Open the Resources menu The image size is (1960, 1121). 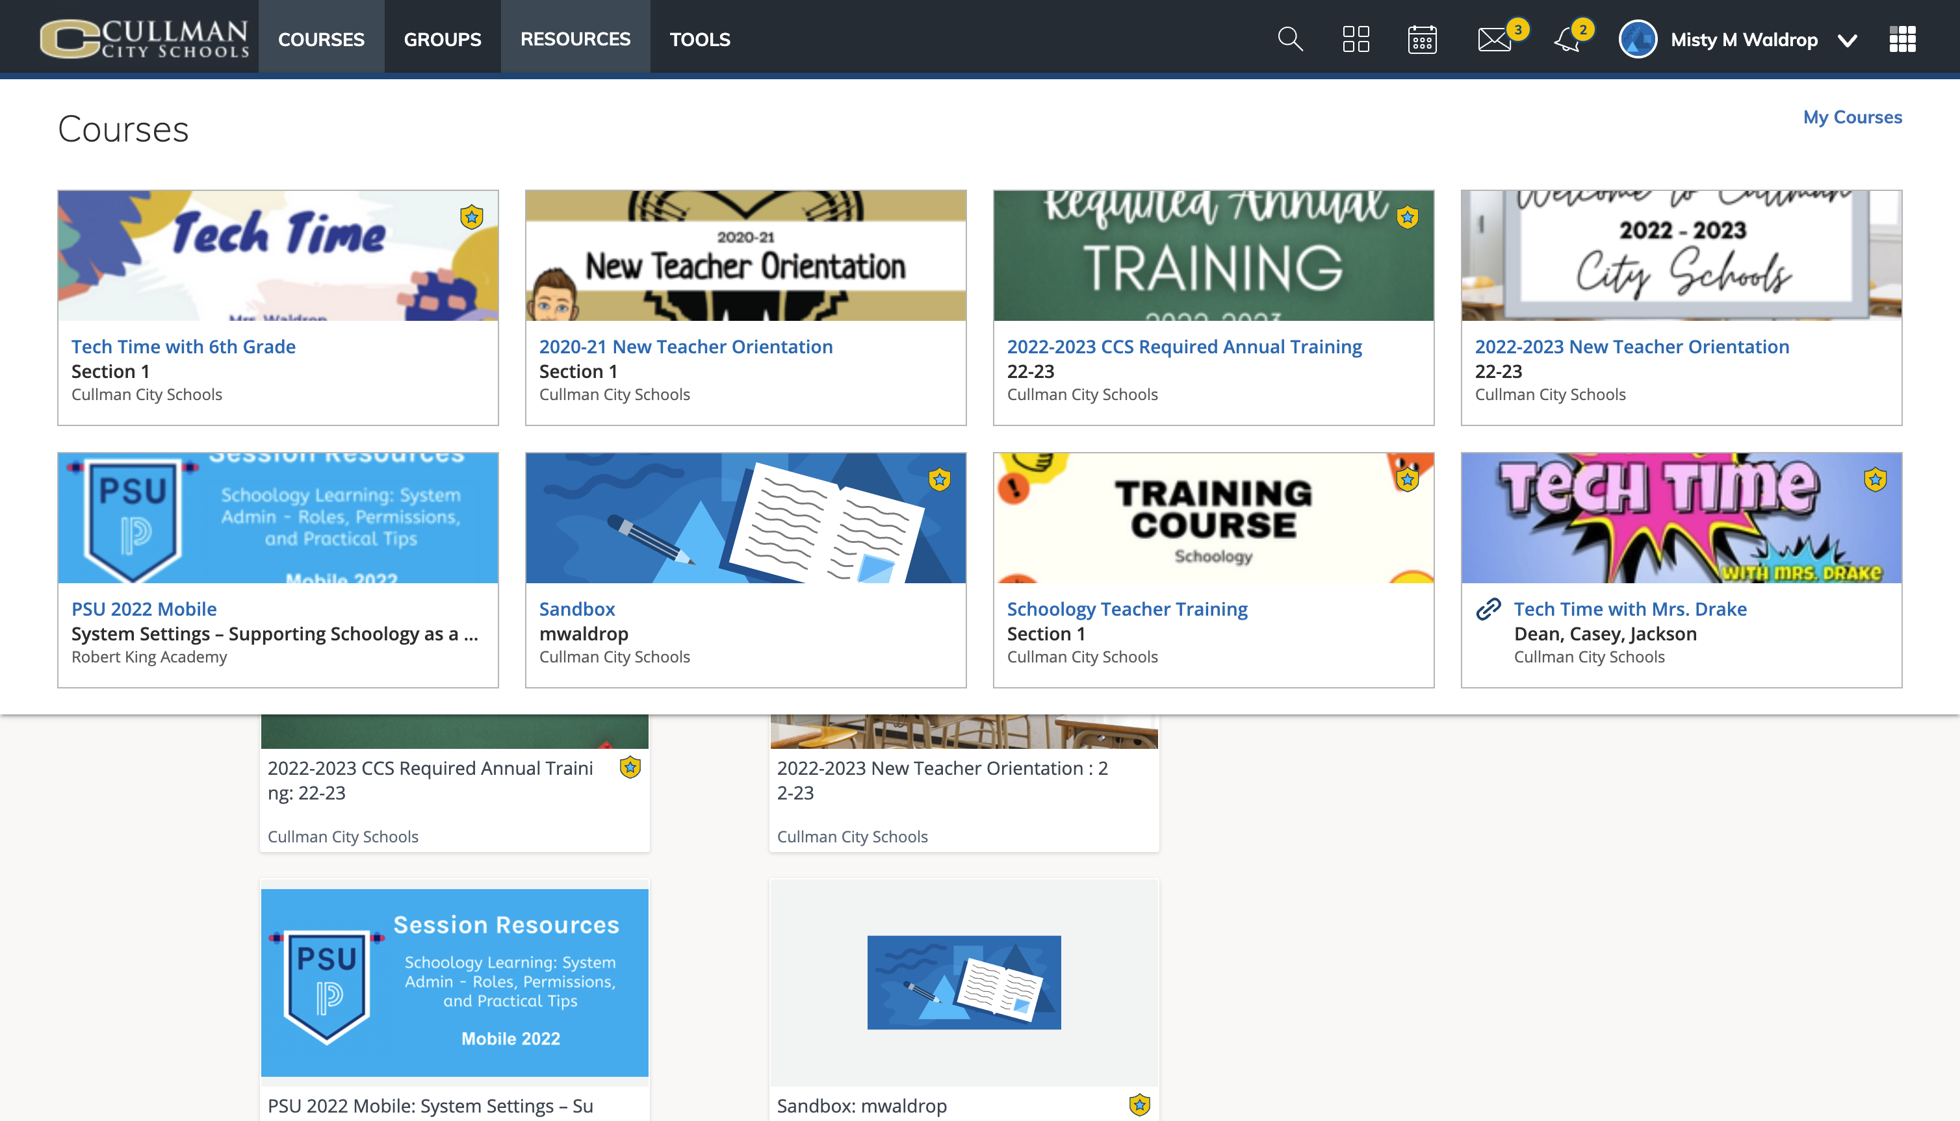(575, 39)
